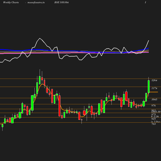Click the 'Weekly Charts' title text

click(x=11, y=2)
